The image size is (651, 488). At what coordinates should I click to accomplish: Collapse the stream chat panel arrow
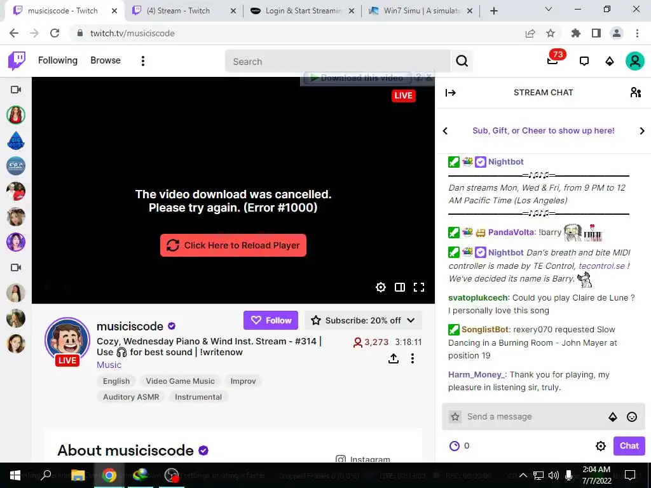coord(451,93)
